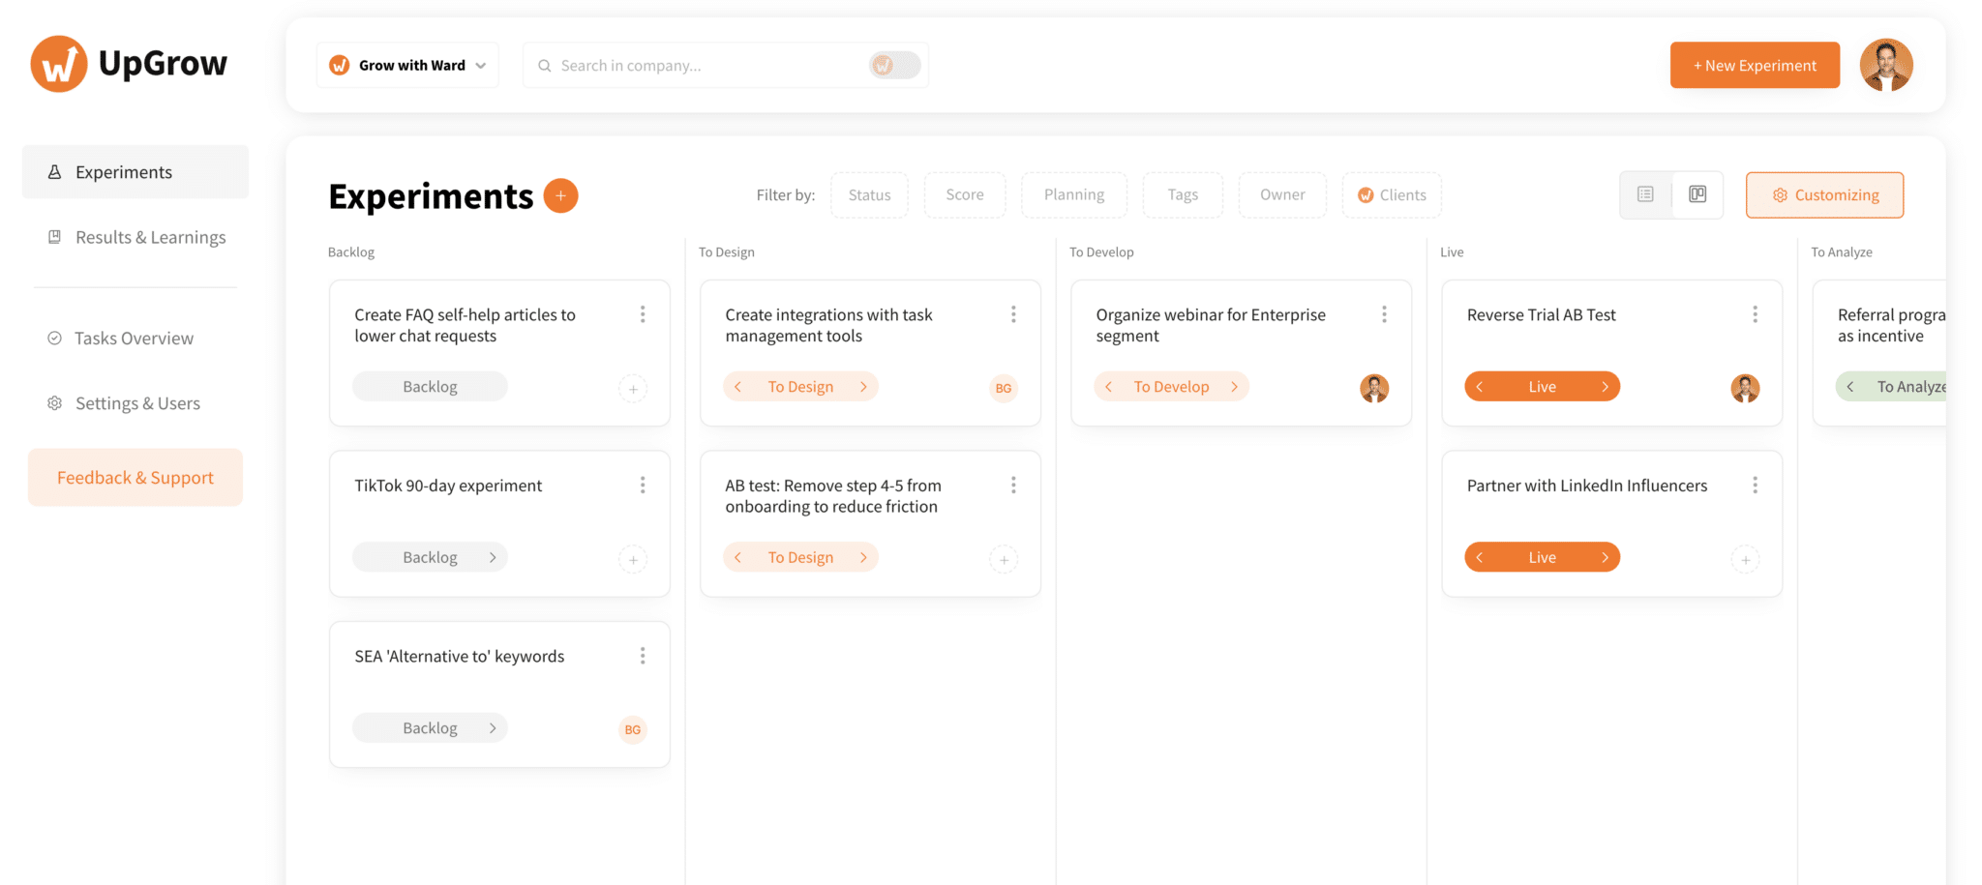Open Tasks Overview from the sidebar
This screenshot has height=885, width=1982.
[x=133, y=338]
